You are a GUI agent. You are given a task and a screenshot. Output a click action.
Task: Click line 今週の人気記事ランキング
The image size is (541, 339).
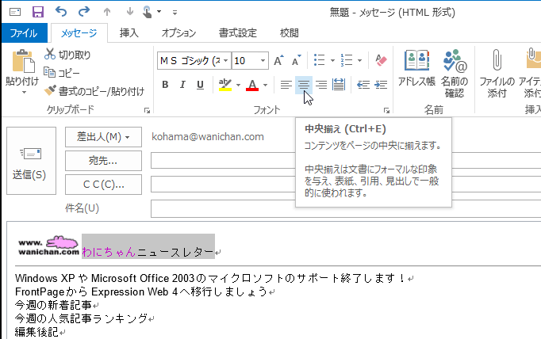tap(81, 318)
